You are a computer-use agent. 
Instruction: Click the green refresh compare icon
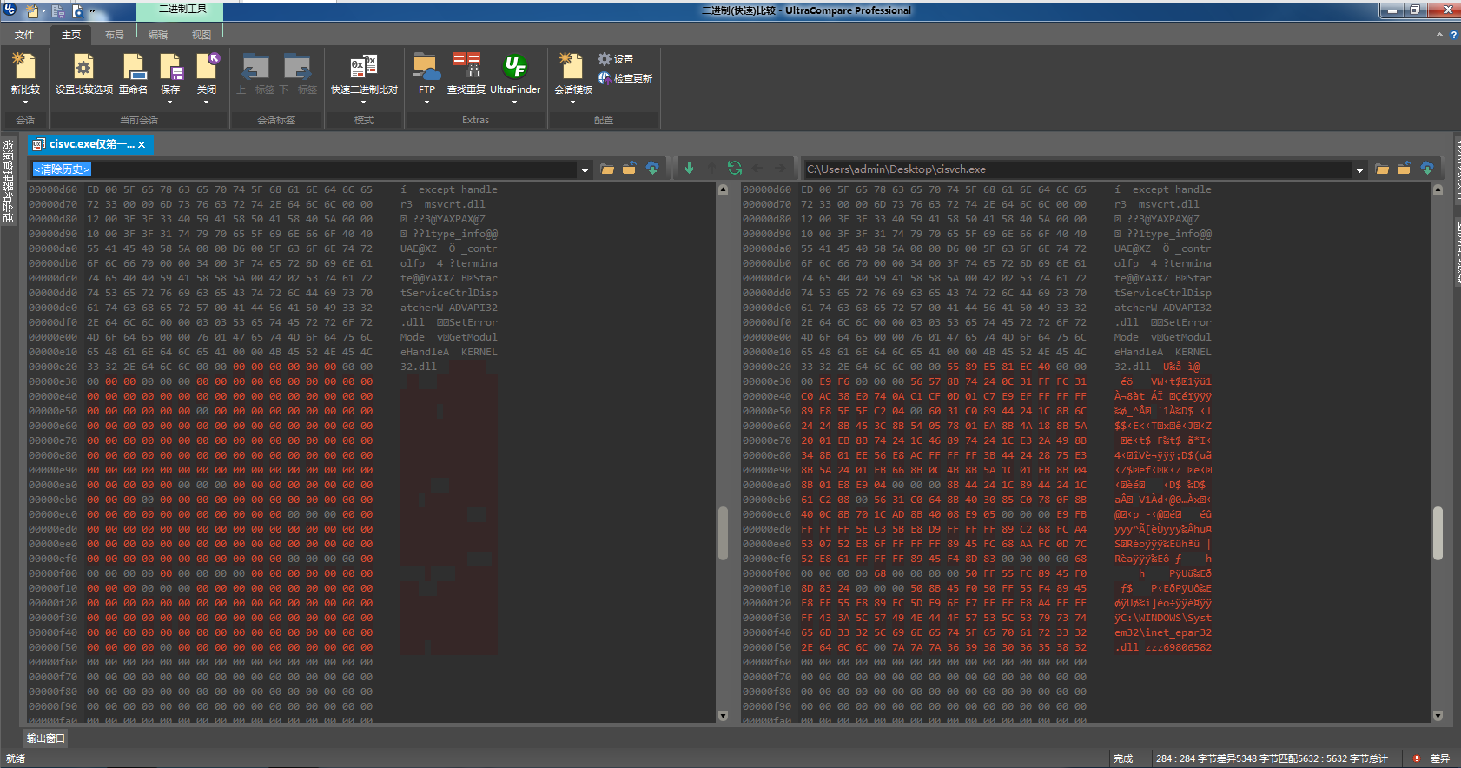coord(735,169)
